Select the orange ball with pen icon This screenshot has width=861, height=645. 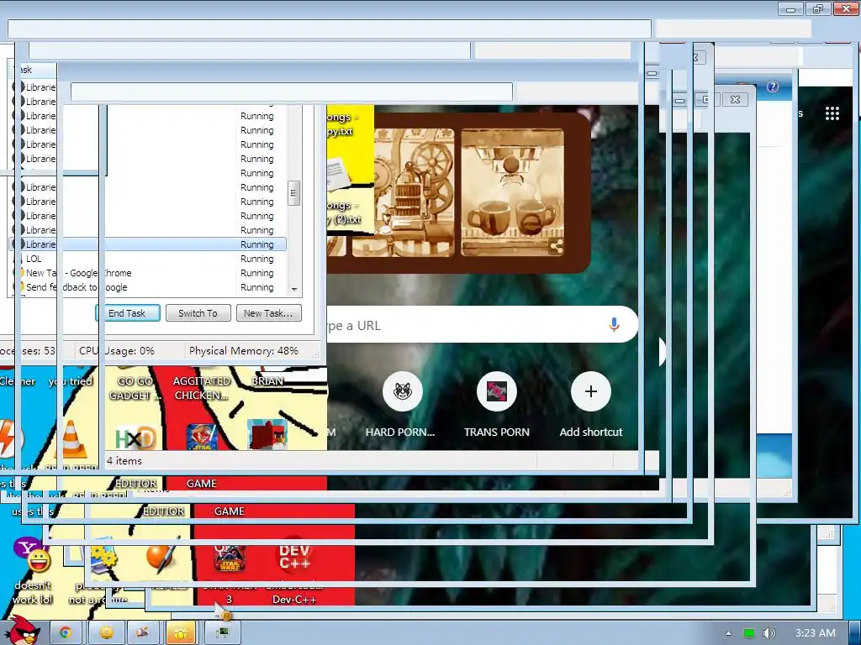coord(162,556)
